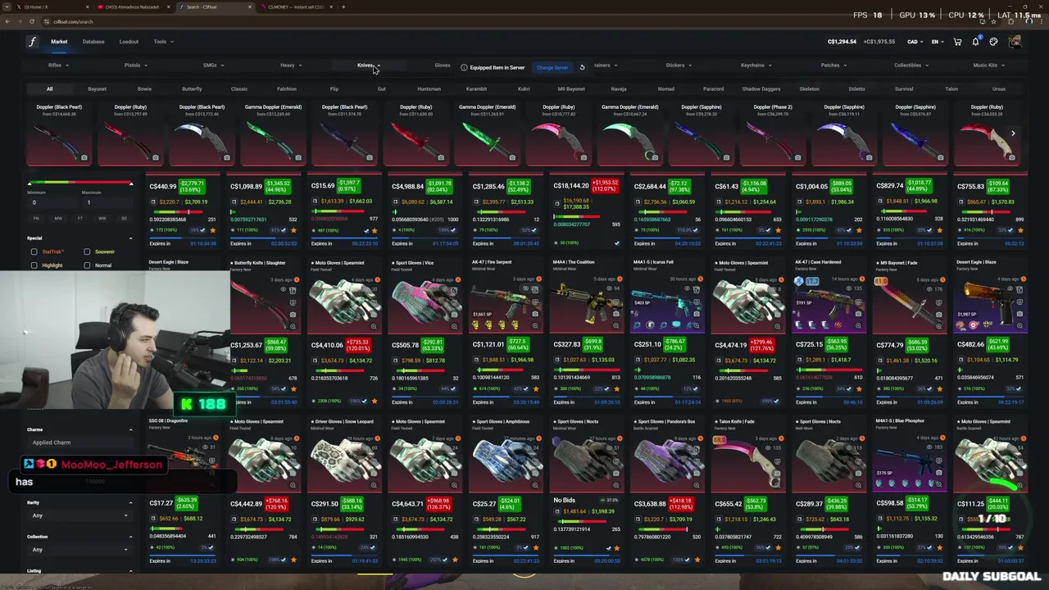The image size is (1049, 590).
Task: Select the M9 Bayonet knife filter
Action: [571, 88]
